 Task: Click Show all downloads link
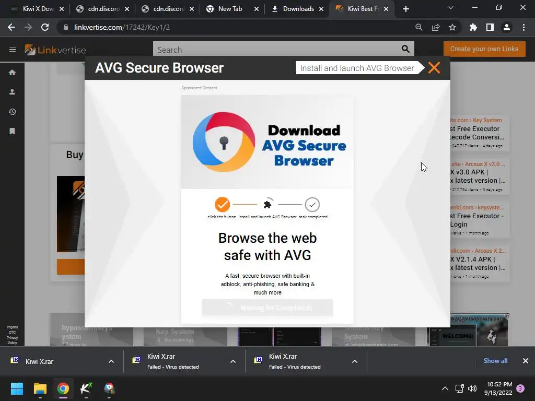[495, 361]
